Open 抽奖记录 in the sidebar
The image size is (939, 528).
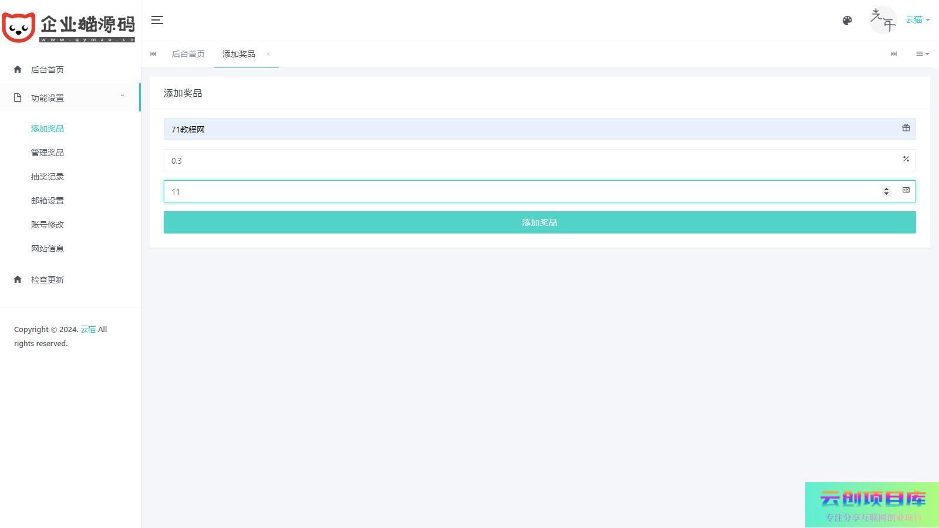[x=48, y=177]
